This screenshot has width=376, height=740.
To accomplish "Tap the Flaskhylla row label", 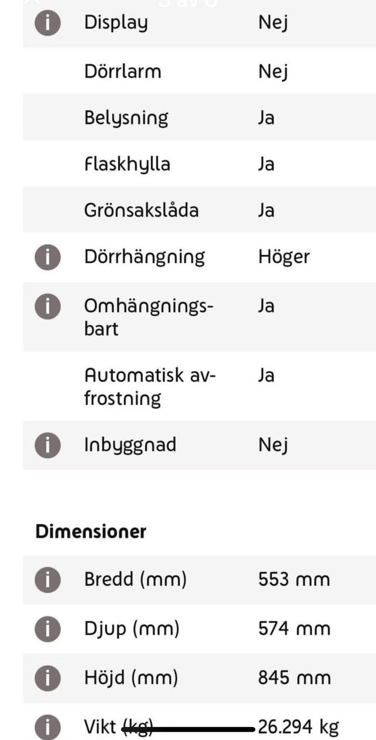I will (x=127, y=164).
